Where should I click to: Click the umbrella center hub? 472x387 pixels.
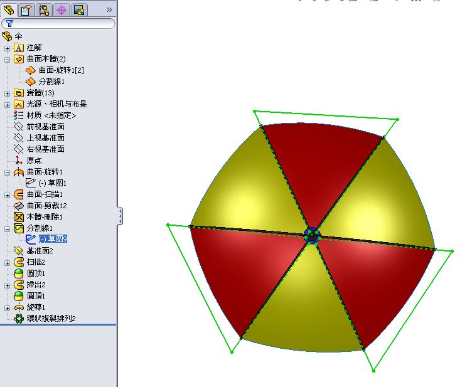[x=312, y=235]
